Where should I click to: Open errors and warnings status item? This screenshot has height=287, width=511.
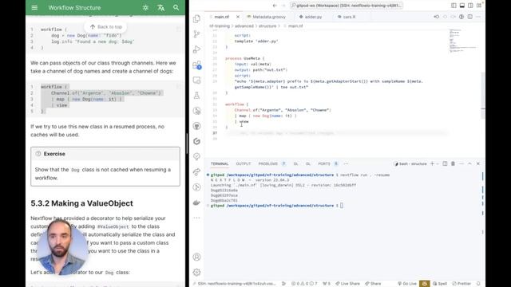[304, 284]
